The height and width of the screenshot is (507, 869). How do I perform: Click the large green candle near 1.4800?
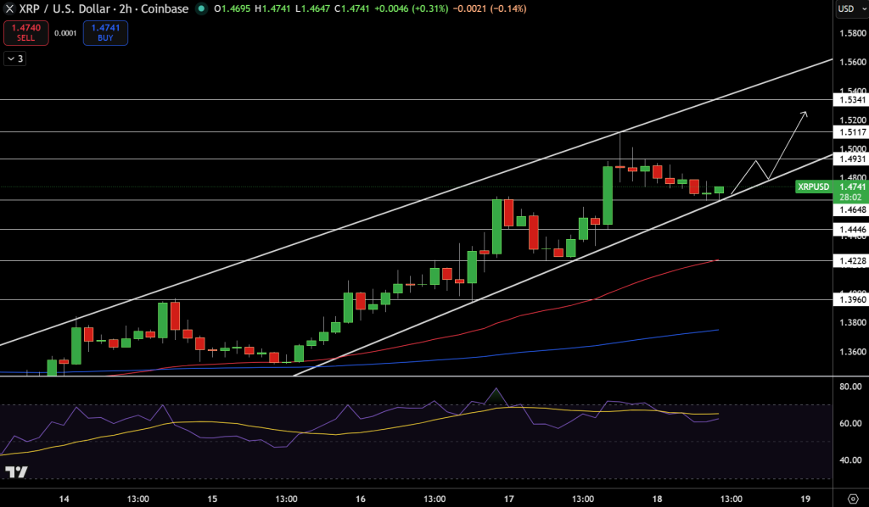[x=607, y=195]
